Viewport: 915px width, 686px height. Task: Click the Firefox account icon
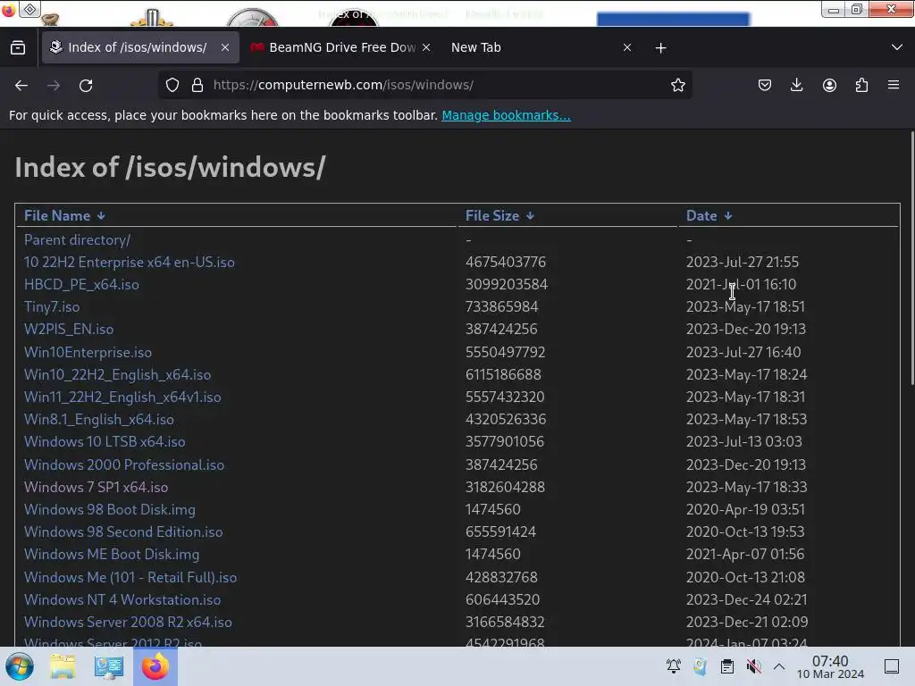(829, 85)
